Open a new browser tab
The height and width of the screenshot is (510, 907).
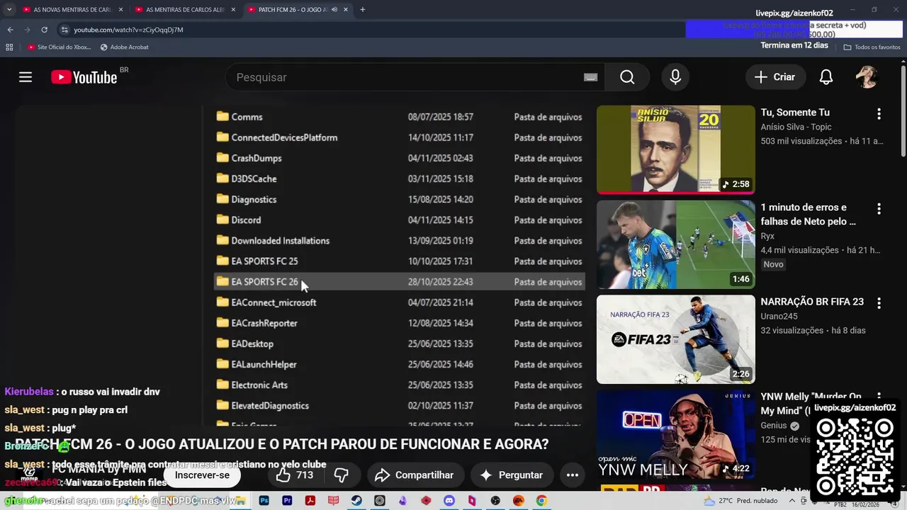(363, 10)
